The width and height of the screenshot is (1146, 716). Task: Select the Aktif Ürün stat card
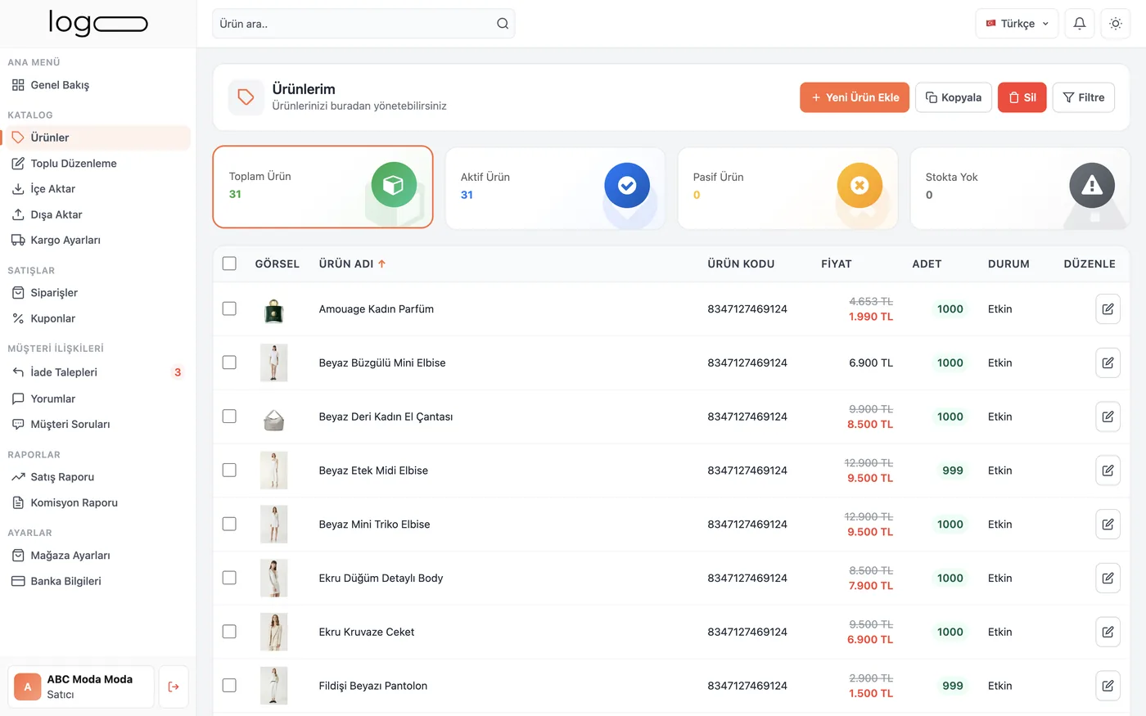click(555, 187)
